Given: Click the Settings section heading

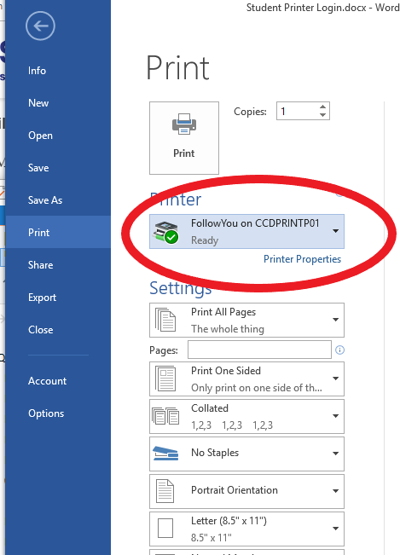Looking at the screenshot, I should 181,288.
